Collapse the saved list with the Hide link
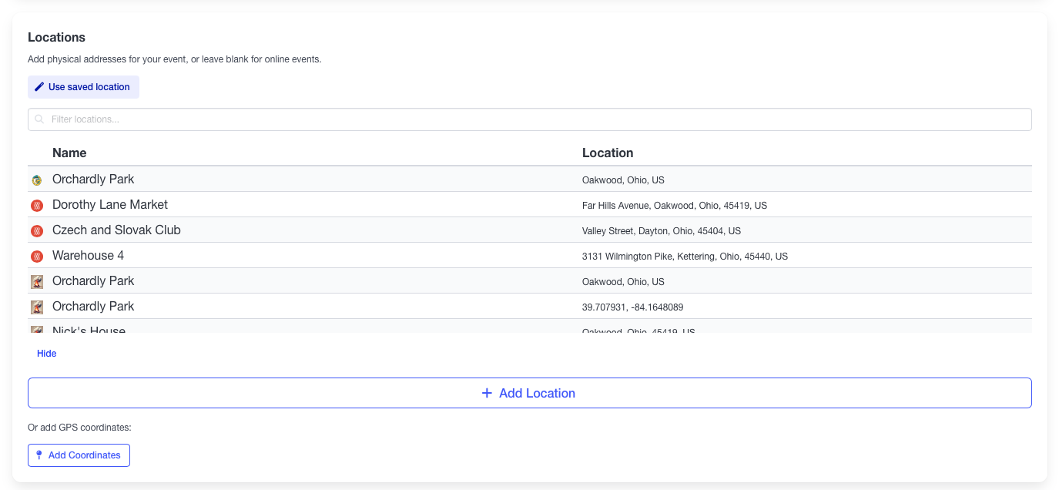Viewport: 1059px width, 490px height. click(47, 354)
